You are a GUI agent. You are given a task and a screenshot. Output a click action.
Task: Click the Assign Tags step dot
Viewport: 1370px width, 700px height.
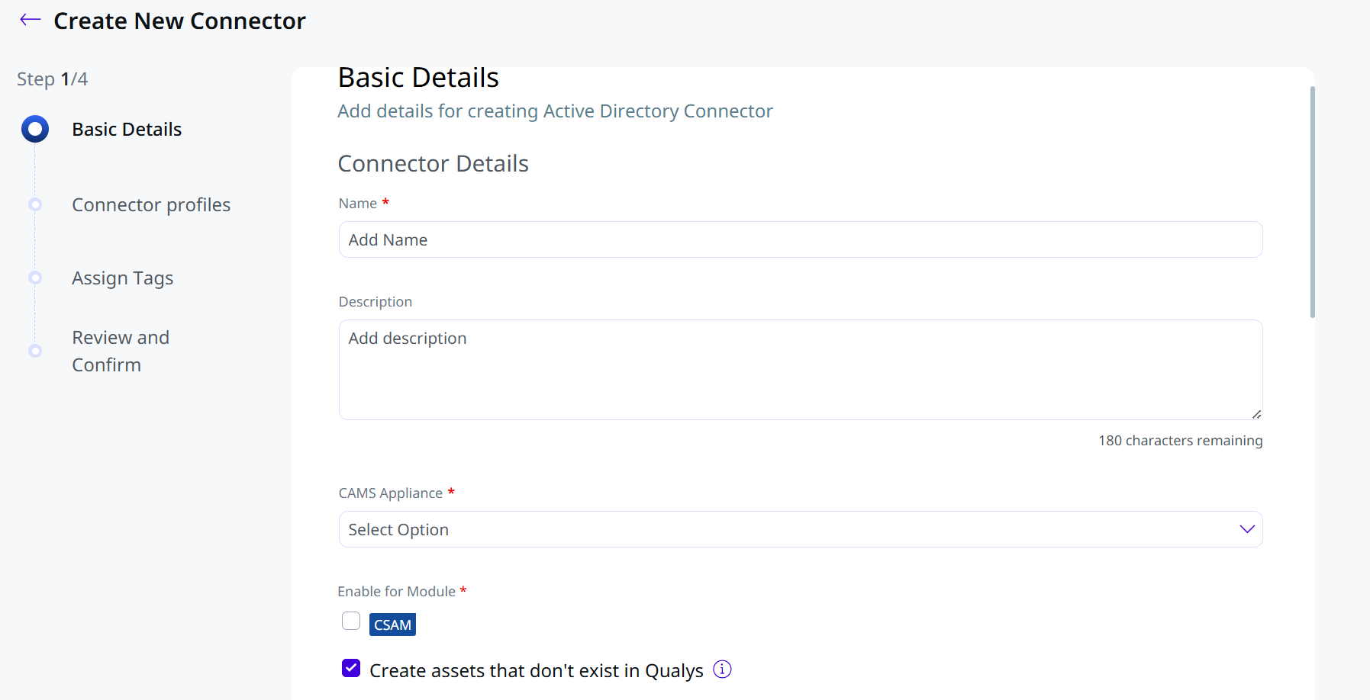(x=35, y=278)
